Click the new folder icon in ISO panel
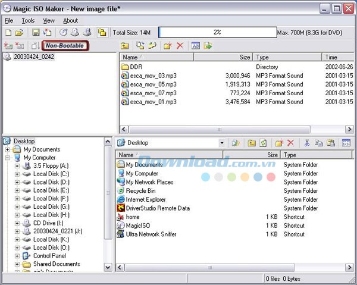Image resolution: width=357 pixels, height=285 pixels. (x=168, y=45)
